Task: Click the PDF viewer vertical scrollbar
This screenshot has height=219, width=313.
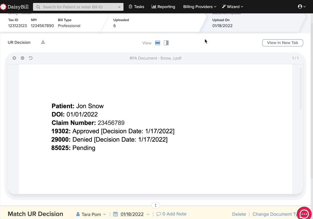Action: pyautogui.click(x=301, y=88)
